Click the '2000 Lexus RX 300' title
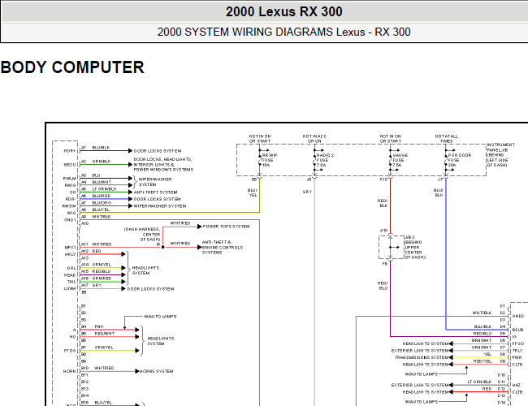528x406 pixels. [283, 12]
